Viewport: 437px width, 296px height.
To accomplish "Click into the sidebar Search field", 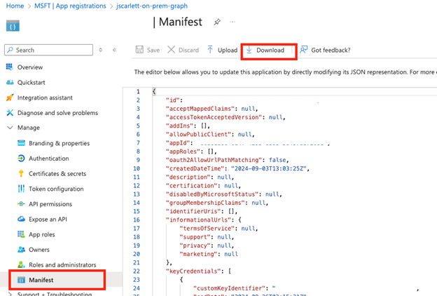I will coord(49,51).
